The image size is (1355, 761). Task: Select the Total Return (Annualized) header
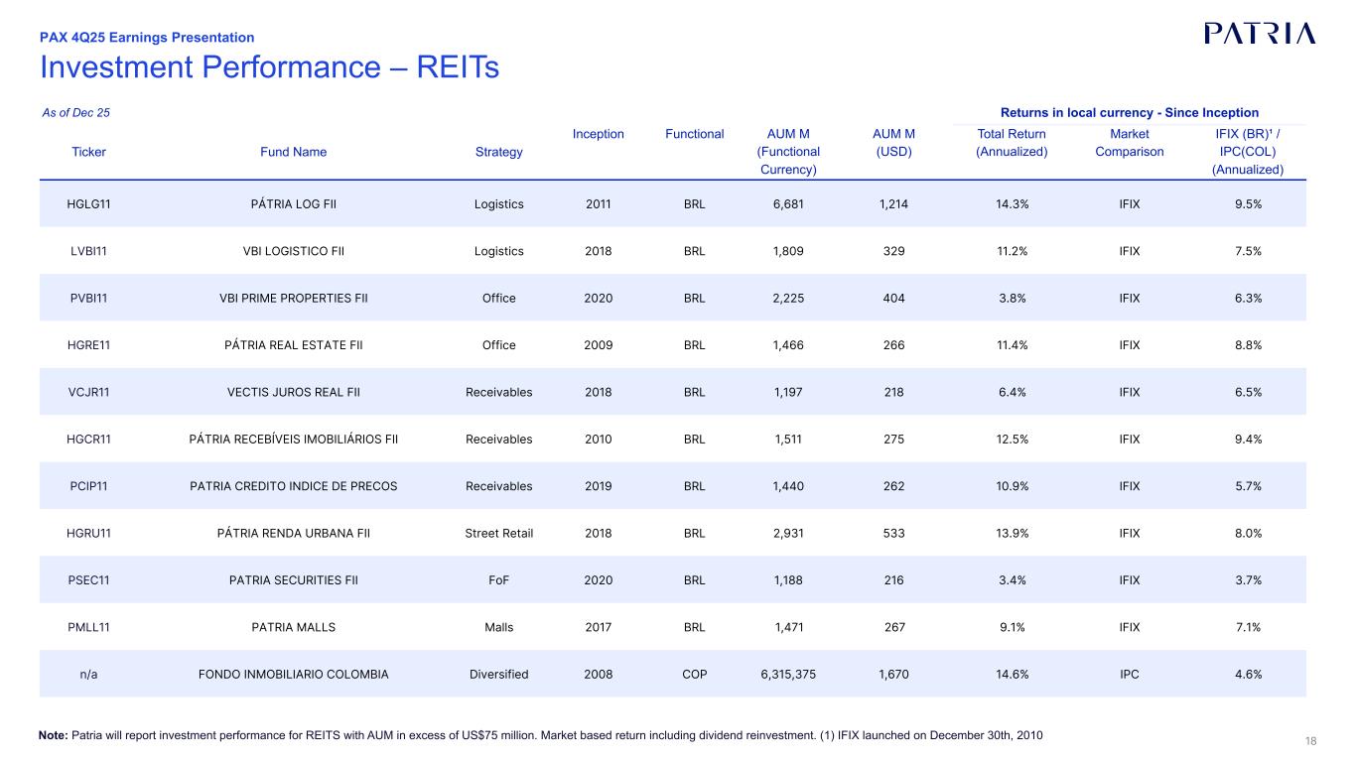(1011, 142)
